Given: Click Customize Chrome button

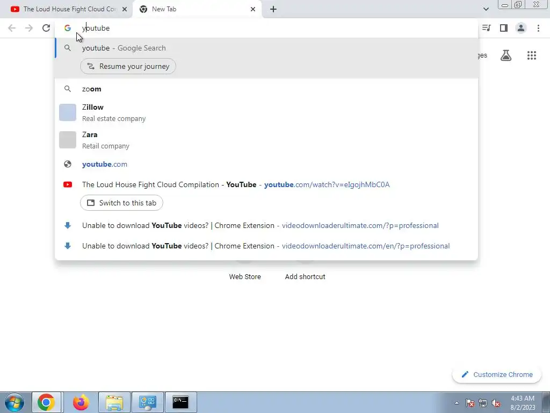Looking at the screenshot, I should click(496, 374).
